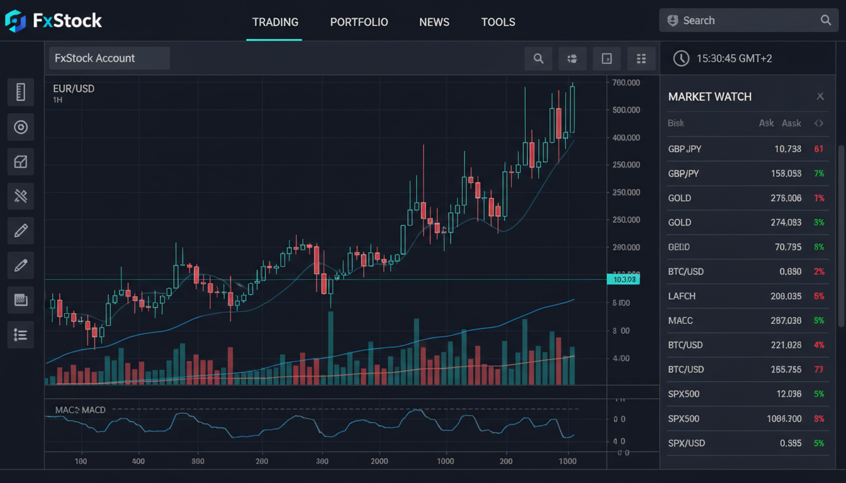Switch to the PORTFOLIO tab

(359, 22)
